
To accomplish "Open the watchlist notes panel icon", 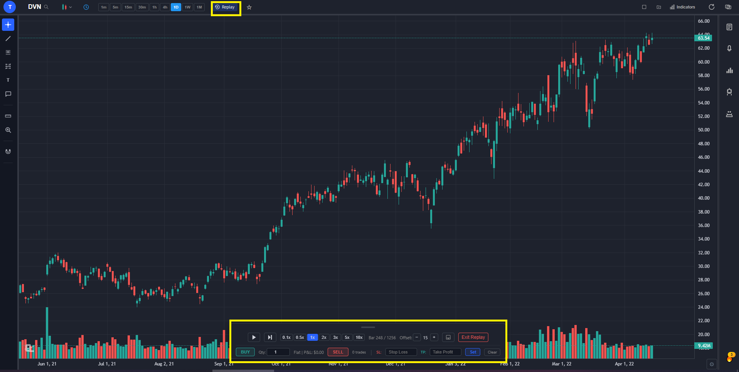I will tap(729, 27).
